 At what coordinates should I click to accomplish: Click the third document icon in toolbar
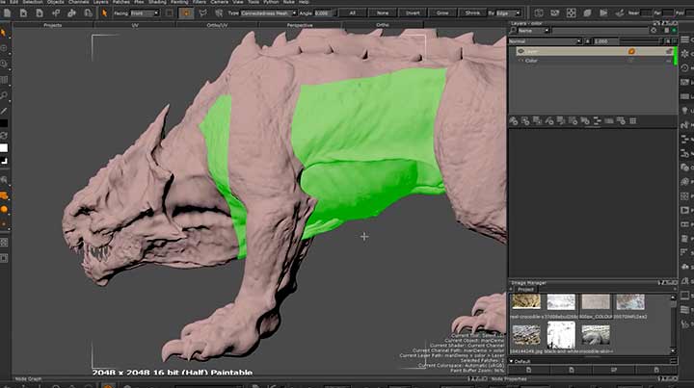click(x=40, y=13)
